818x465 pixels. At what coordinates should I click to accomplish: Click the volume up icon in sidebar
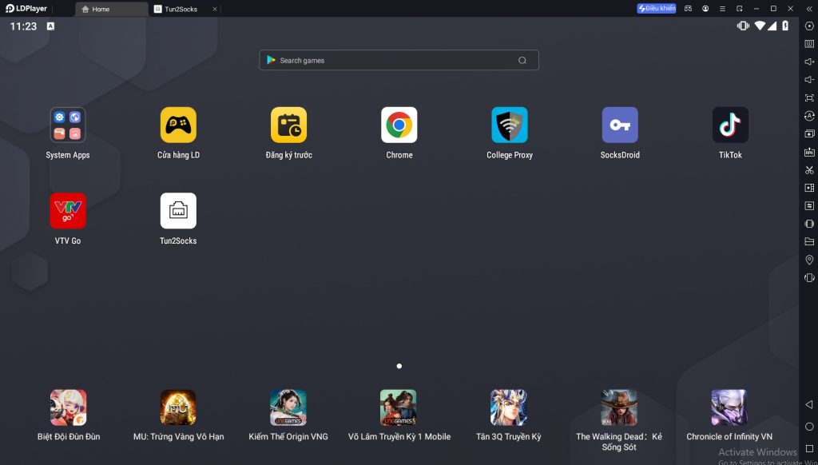[809, 62]
